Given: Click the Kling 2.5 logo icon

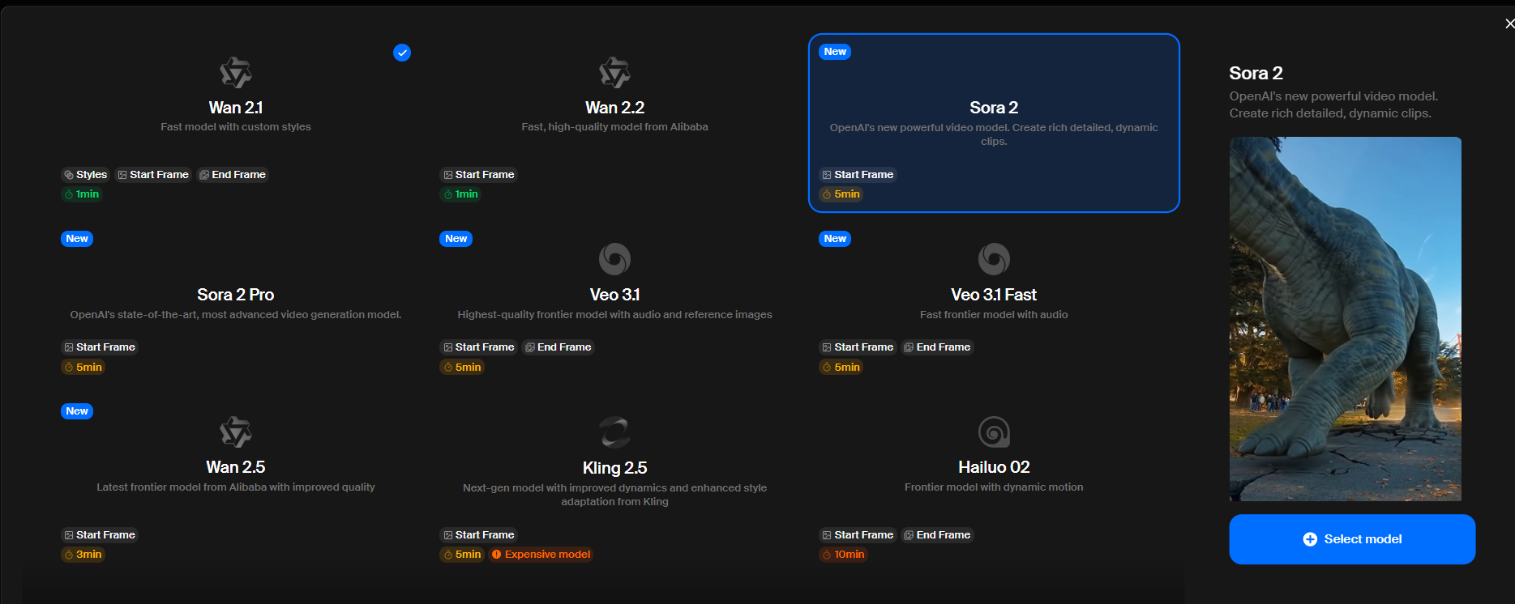Looking at the screenshot, I should tap(614, 432).
